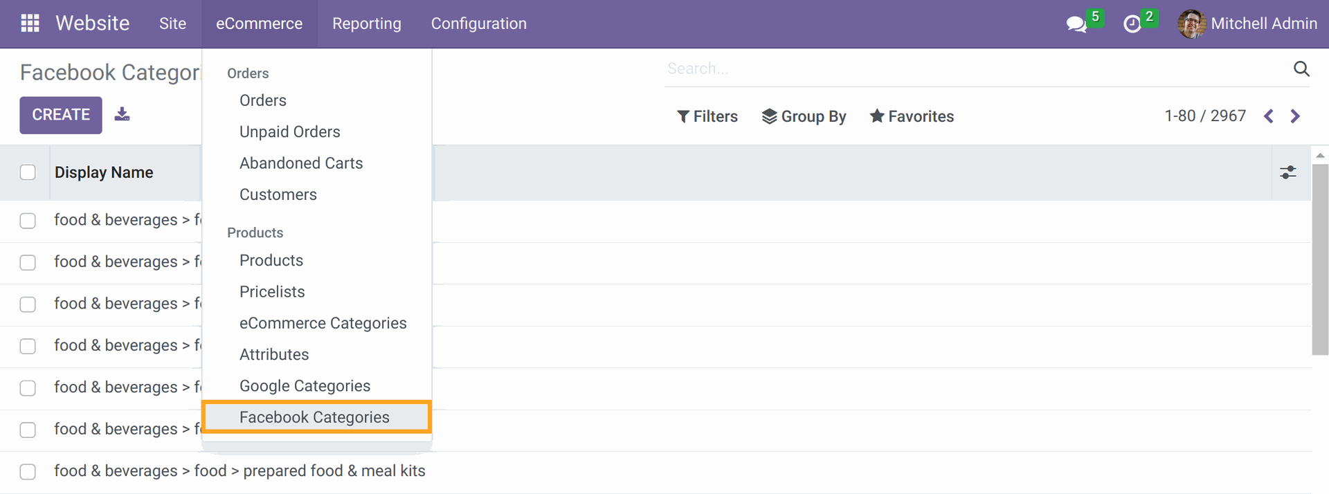Select Pricelists menu entry
Image resolution: width=1329 pixels, height=494 pixels.
click(272, 292)
